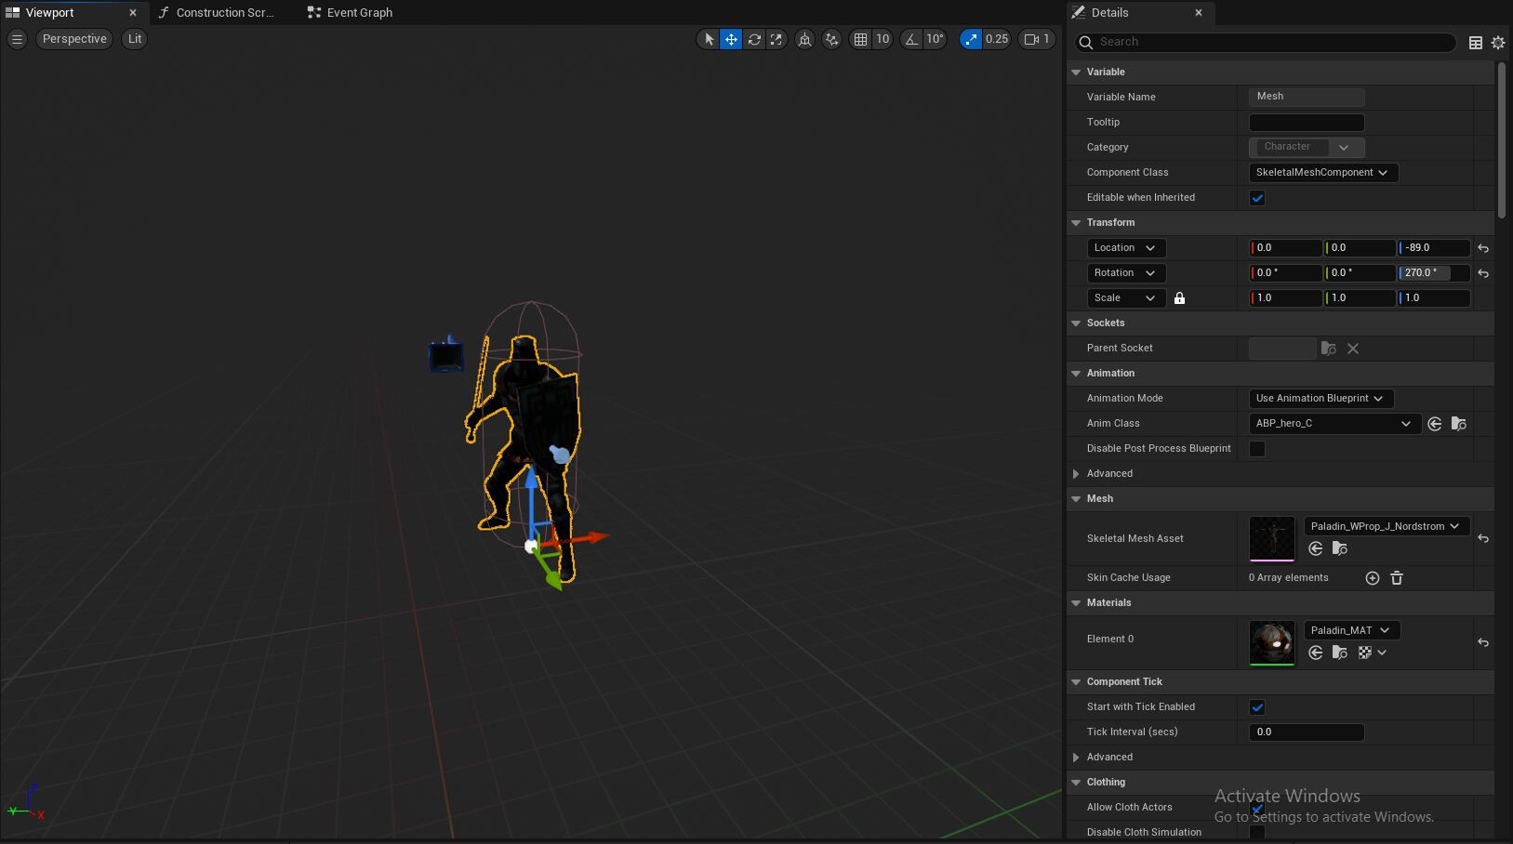Select the rotate transform tool
The width and height of the screenshot is (1513, 844).
click(x=754, y=39)
